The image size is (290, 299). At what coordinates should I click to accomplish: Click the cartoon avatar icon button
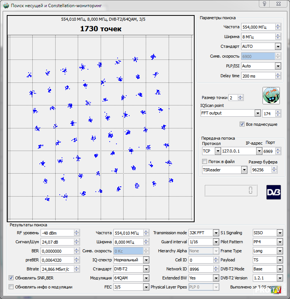(271, 95)
